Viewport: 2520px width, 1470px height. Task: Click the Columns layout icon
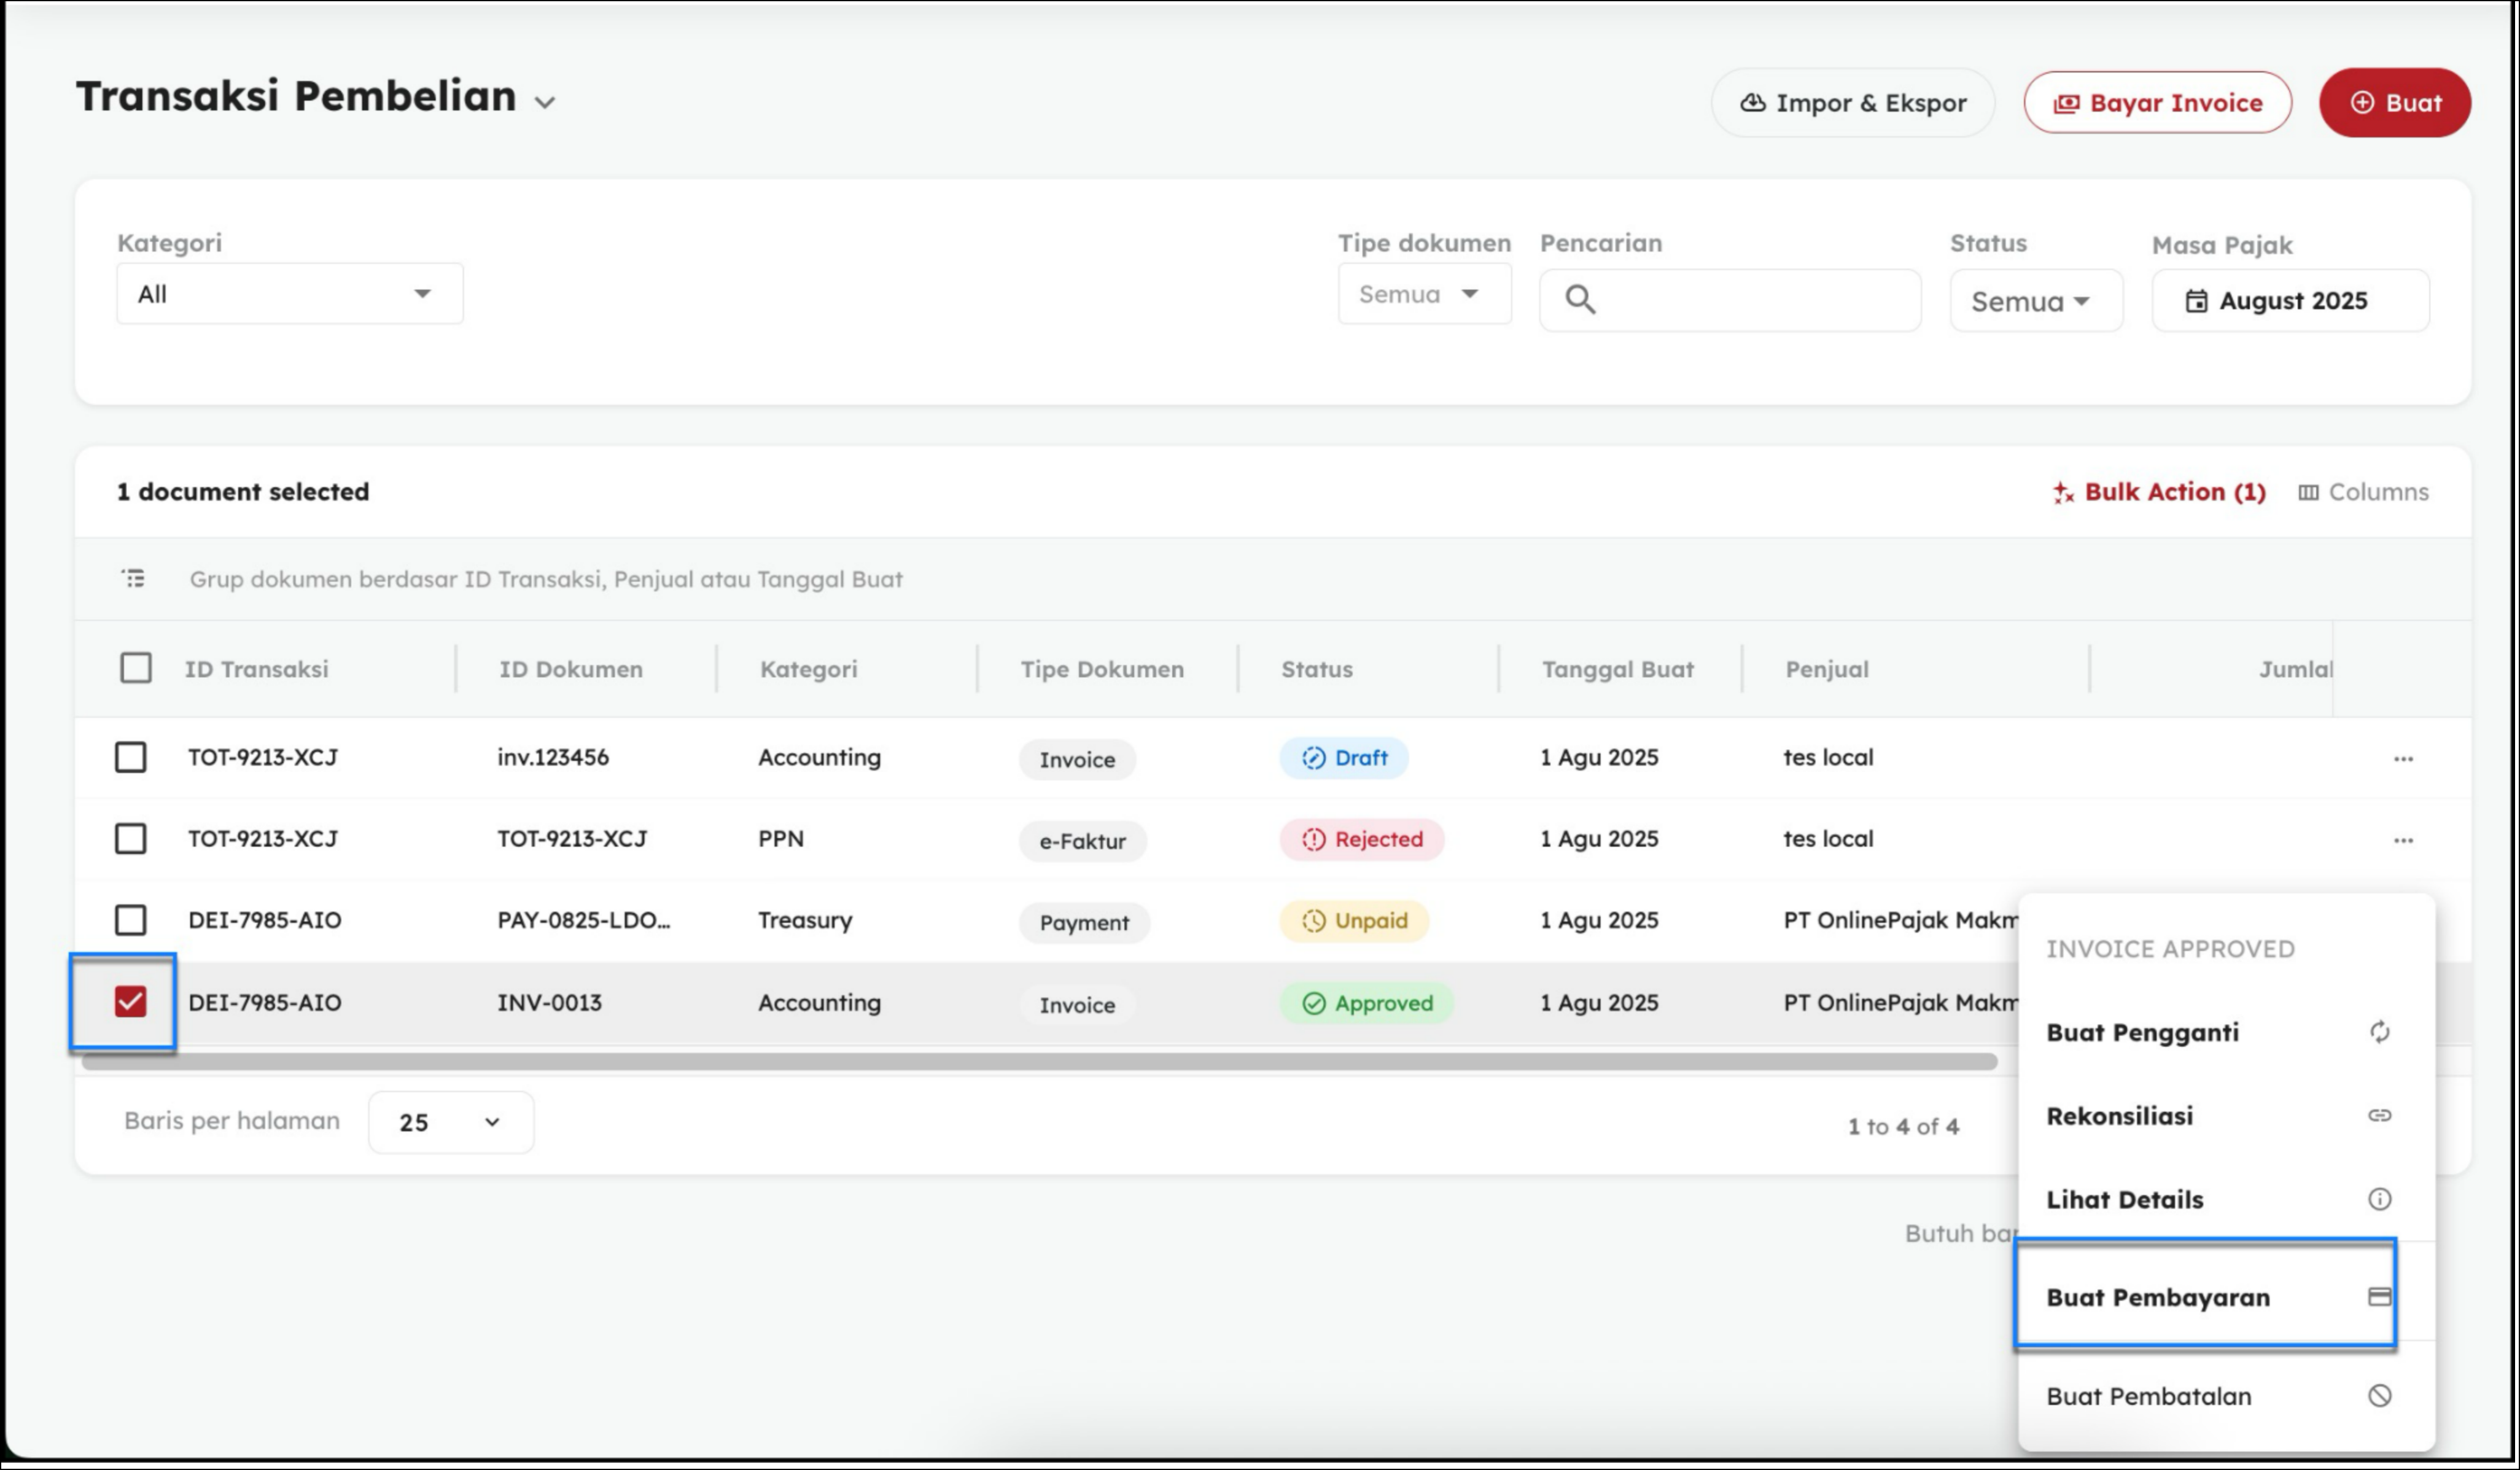[2308, 492]
